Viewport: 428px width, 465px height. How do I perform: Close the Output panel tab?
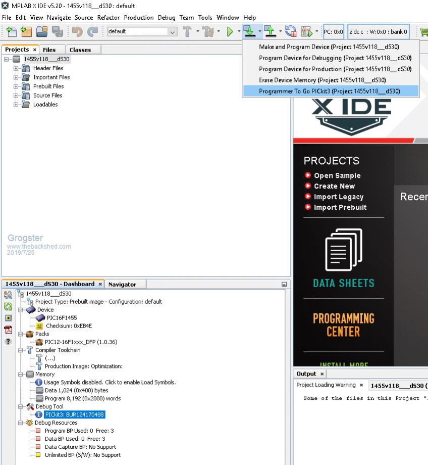(322, 374)
